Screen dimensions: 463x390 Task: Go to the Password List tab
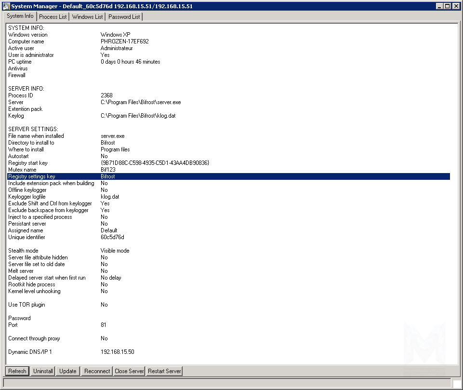point(124,17)
